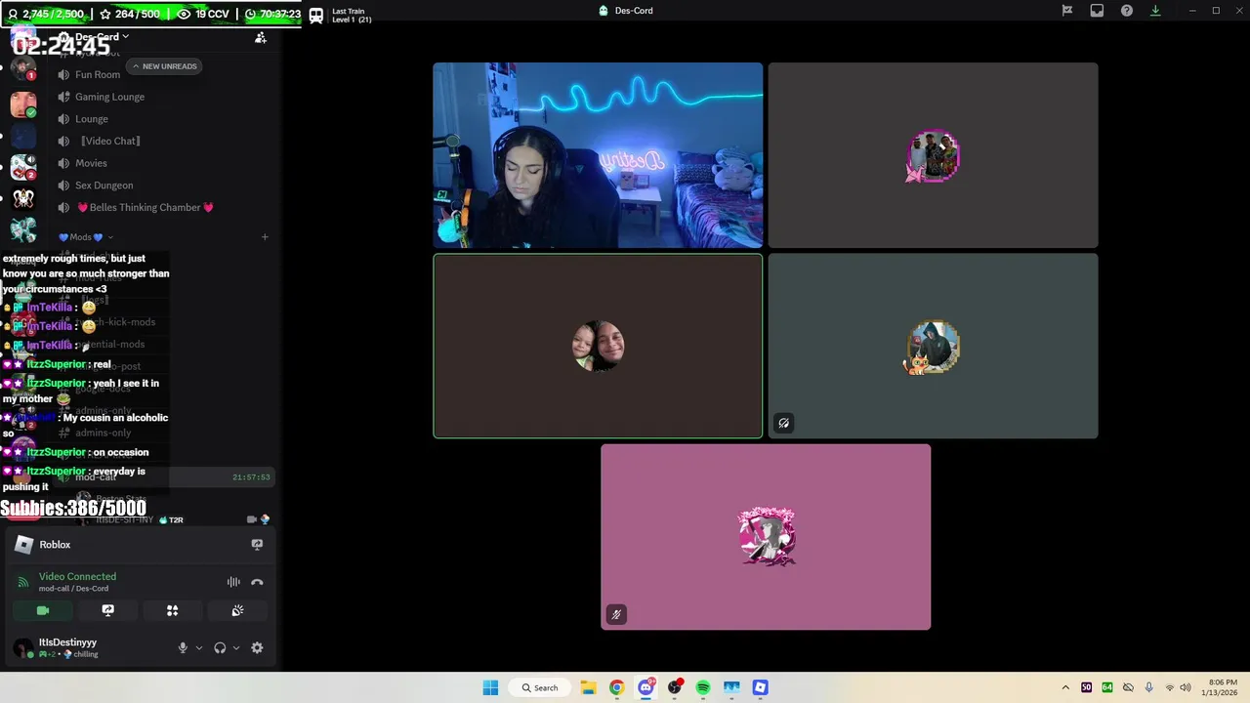Image resolution: width=1250 pixels, height=703 pixels.
Task: Mute the microphone
Action: 183,647
